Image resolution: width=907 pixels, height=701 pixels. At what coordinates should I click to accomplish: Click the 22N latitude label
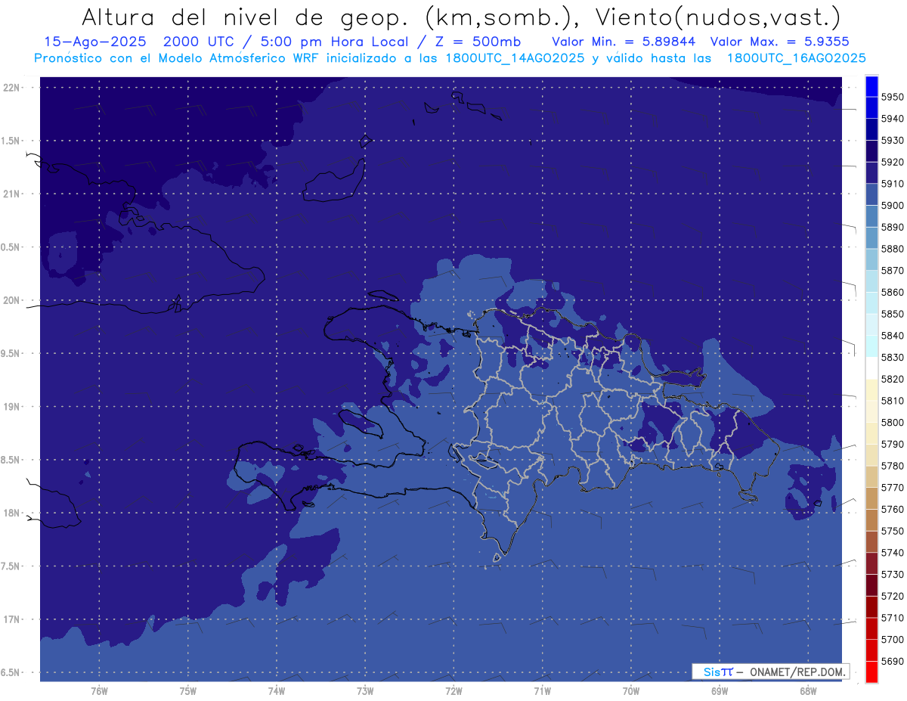[11, 87]
